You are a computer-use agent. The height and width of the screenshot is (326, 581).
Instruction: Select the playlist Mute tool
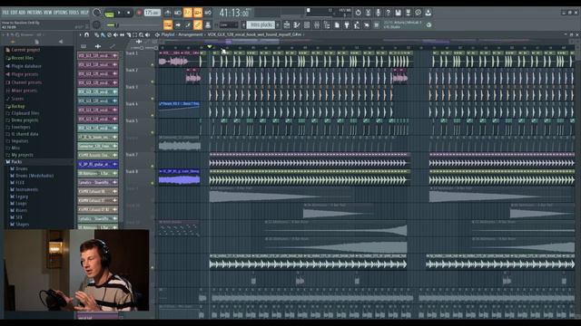pos(115,34)
